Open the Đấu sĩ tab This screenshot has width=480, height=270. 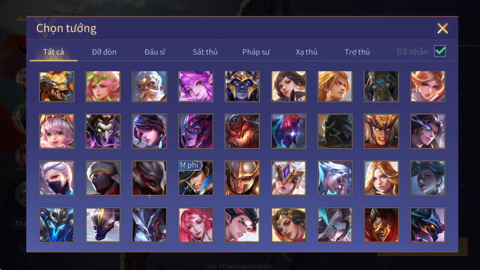tap(155, 52)
